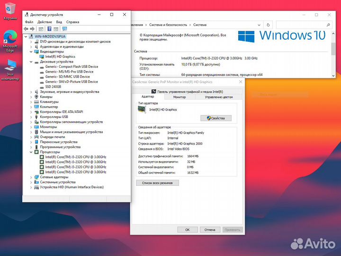
Task: Collapse Дисковые устройства category arrow
Action: point(31,62)
